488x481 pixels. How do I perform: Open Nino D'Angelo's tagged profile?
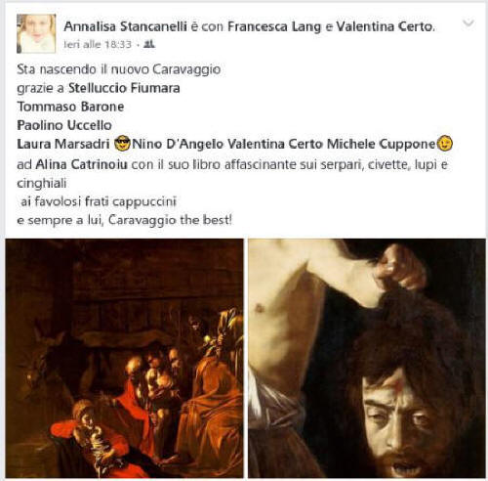coord(178,144)
